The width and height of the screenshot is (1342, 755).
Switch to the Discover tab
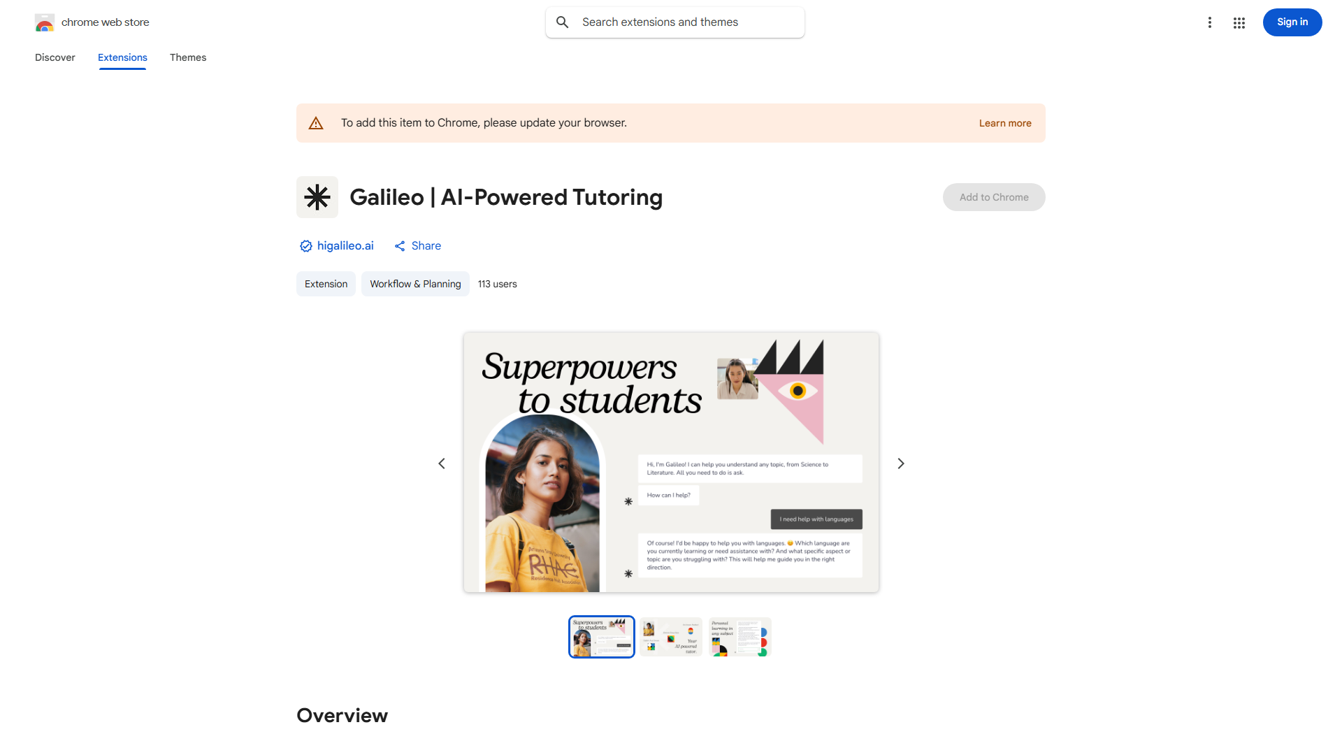[55, 57]
